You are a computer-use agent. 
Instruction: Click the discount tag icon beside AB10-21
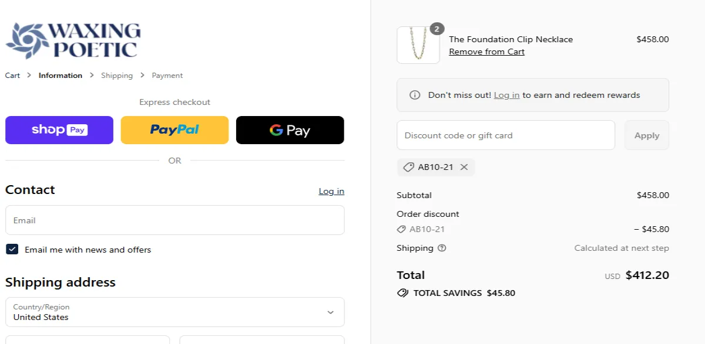pyautogui.click(x=409, y=167)
